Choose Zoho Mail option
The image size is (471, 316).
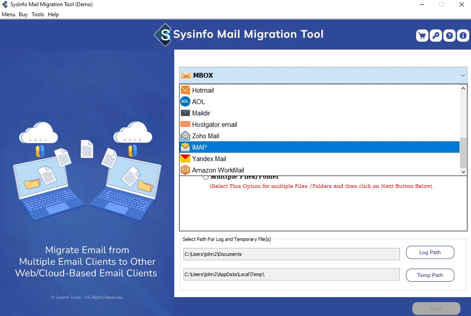point(320,136)
